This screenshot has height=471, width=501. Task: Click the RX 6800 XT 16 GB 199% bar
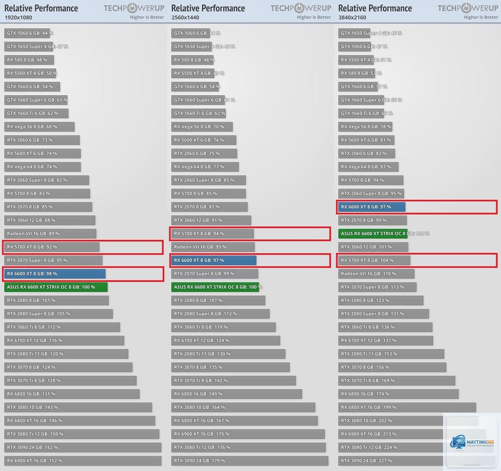click(407, 407)
